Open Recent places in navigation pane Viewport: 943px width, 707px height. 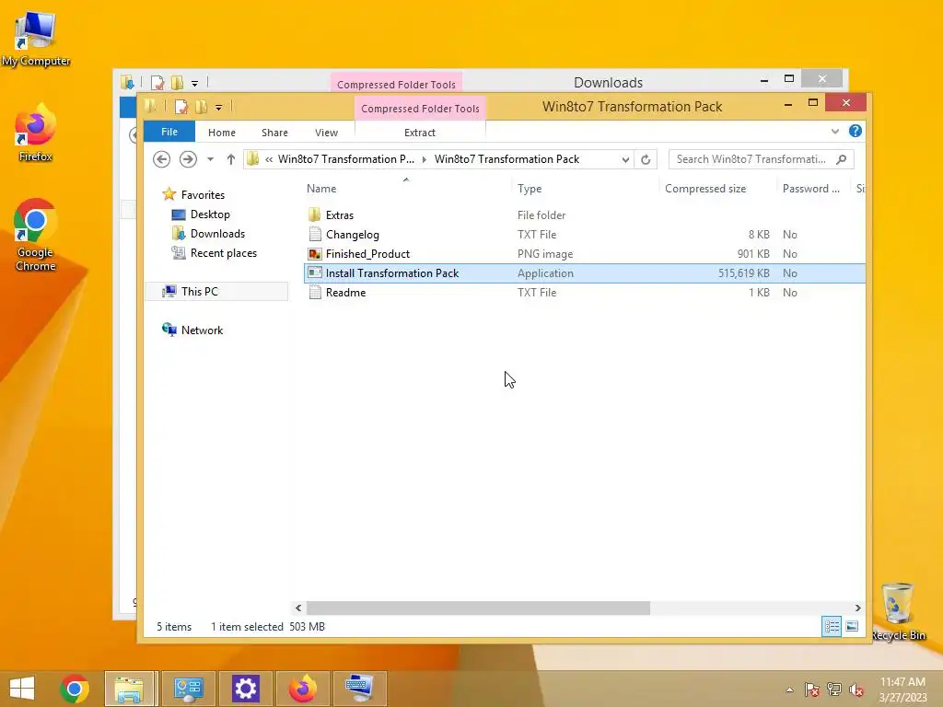(224, 253)
